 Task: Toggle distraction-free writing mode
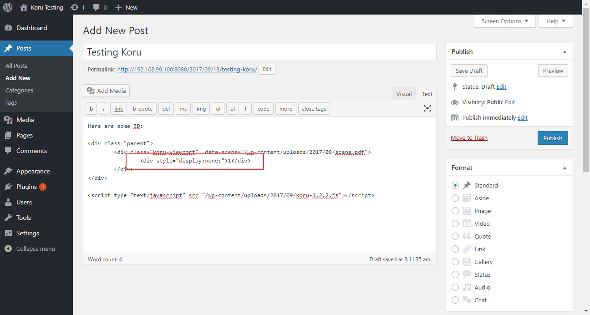click(427, 108)
